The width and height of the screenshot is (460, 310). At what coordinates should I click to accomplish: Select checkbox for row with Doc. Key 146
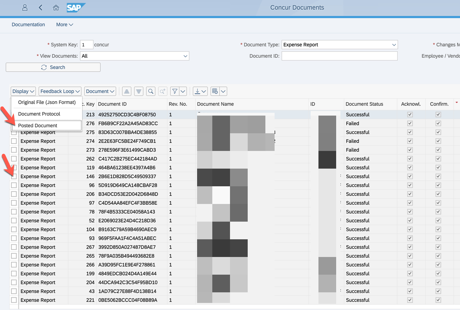[x=14, y=176]
